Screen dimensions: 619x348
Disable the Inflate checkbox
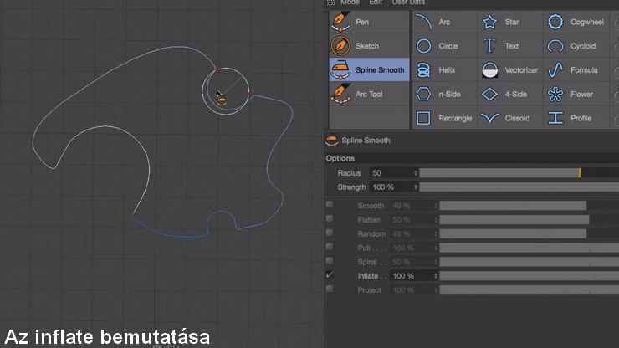(330, 275)
